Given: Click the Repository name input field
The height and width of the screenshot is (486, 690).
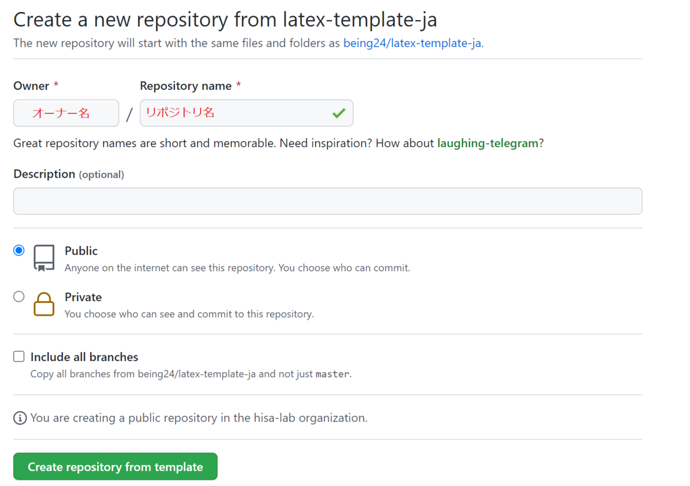Looking at the screenshot, I should (x=247, y=113).
